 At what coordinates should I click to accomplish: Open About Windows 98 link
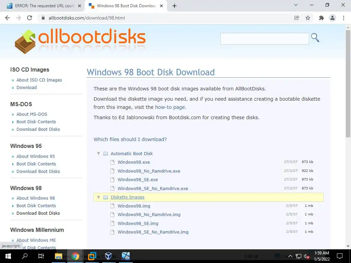coord(36,198)
